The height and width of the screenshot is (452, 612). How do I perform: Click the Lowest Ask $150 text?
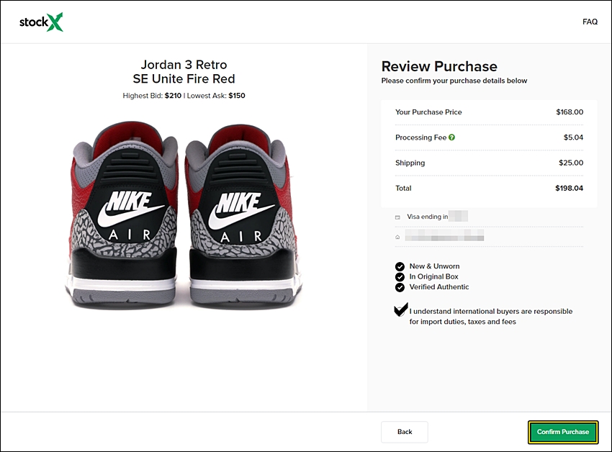click(216, 96)
